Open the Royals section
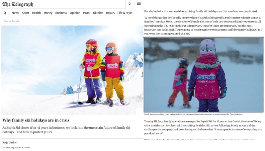The image size is (265, 151). pyautogui.click(x=110, y=13)
